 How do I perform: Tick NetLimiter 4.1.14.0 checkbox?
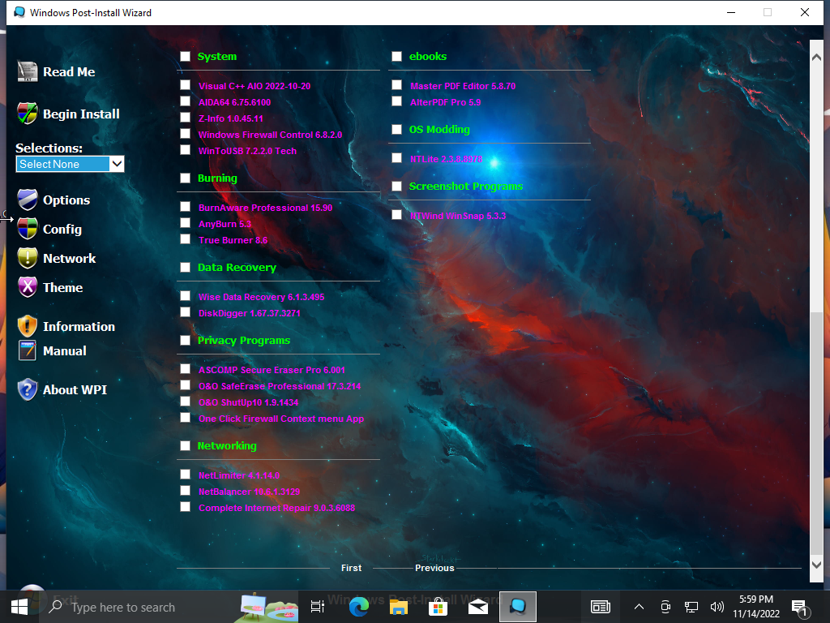click(x=185, y=474)
